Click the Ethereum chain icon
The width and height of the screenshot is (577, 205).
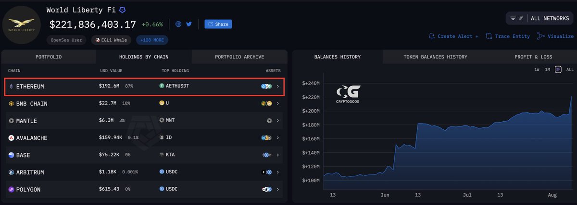click(12, 86)
